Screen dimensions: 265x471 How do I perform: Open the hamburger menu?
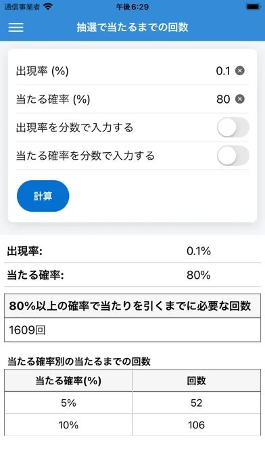16,27
